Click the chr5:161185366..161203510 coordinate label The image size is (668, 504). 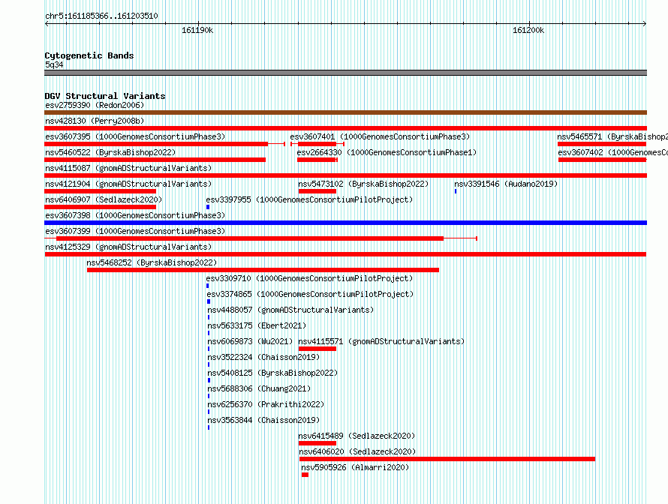101,16
